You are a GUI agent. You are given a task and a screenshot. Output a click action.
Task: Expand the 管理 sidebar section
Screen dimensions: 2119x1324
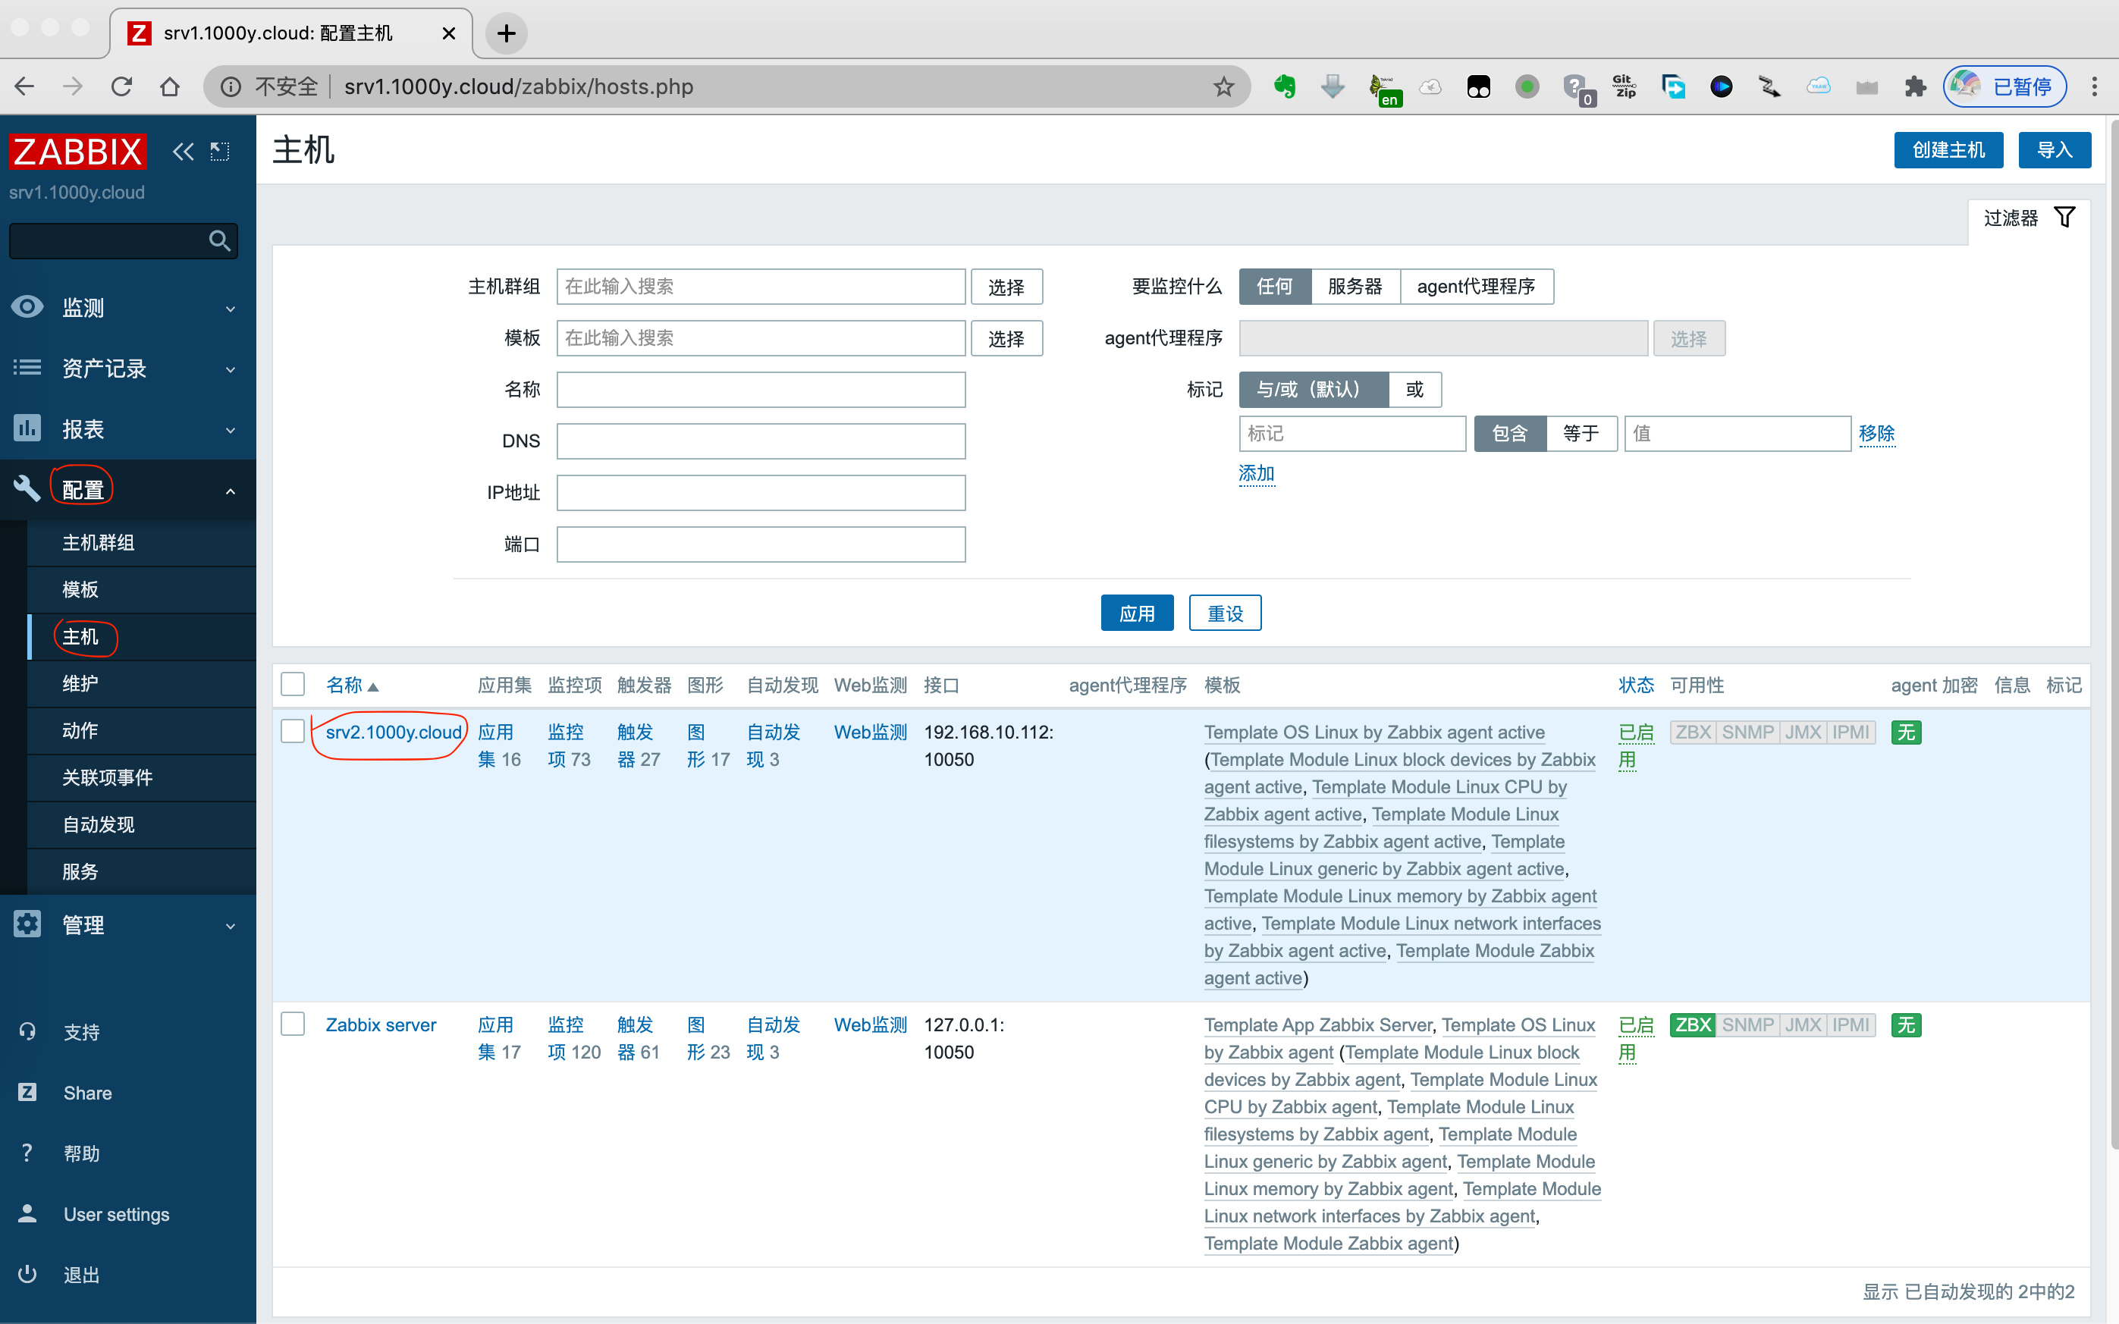(83, 924)
